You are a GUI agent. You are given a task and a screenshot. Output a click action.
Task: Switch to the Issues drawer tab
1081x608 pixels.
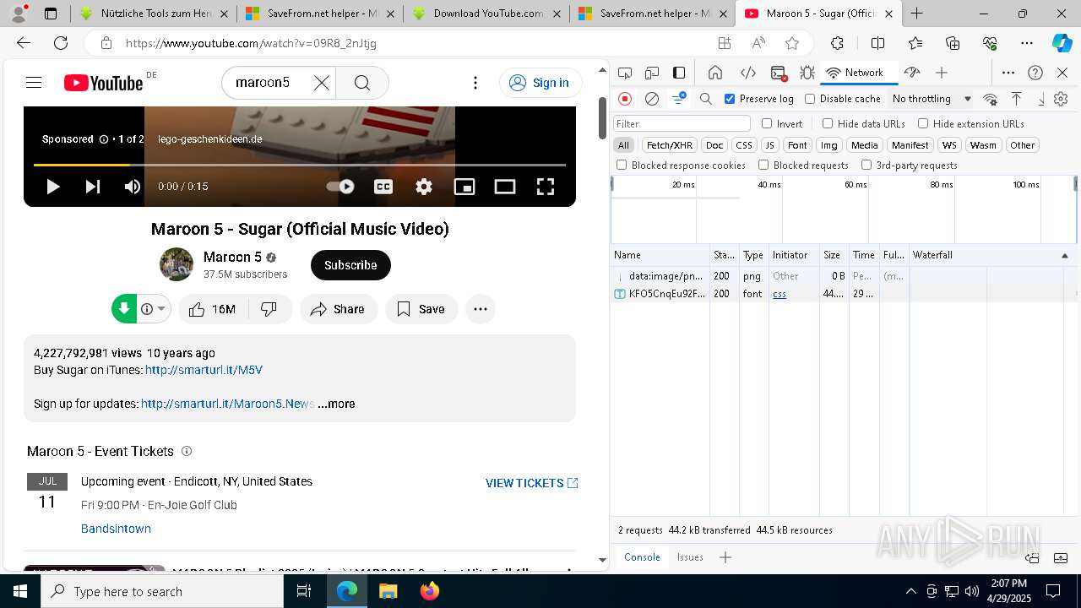[x=690, y=557]
